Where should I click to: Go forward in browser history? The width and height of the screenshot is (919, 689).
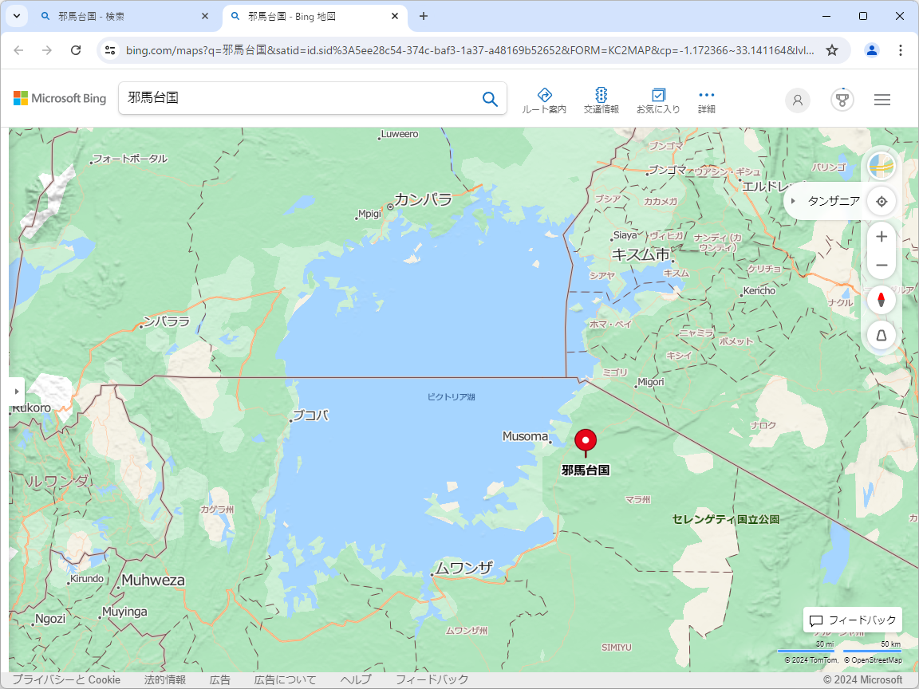click(x=47, y=50)
